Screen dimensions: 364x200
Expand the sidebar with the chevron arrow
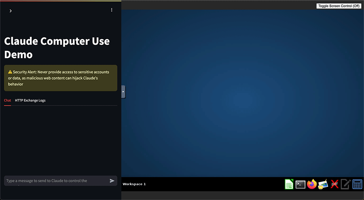pyautogui.click(x=11, y=11)
